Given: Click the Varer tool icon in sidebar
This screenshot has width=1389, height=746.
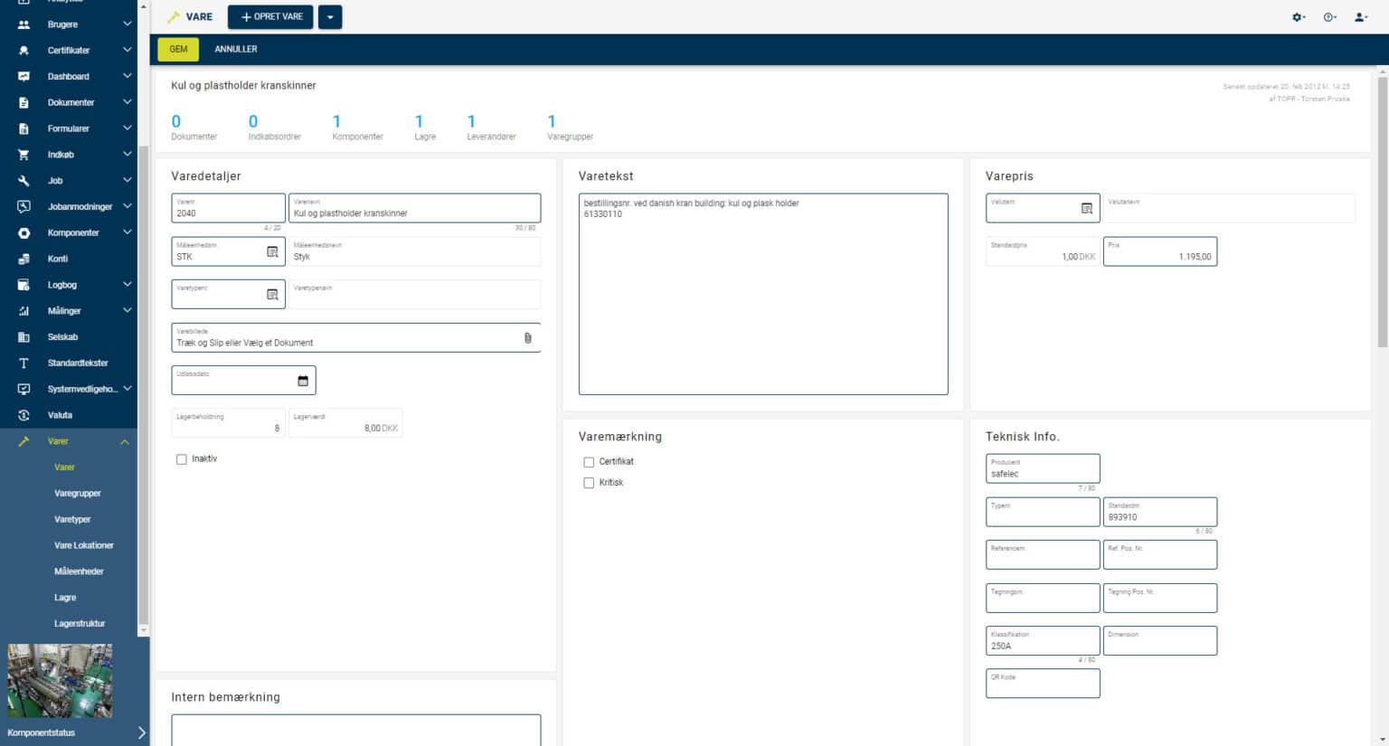Looking at the screenshot, I should (24, 441).
